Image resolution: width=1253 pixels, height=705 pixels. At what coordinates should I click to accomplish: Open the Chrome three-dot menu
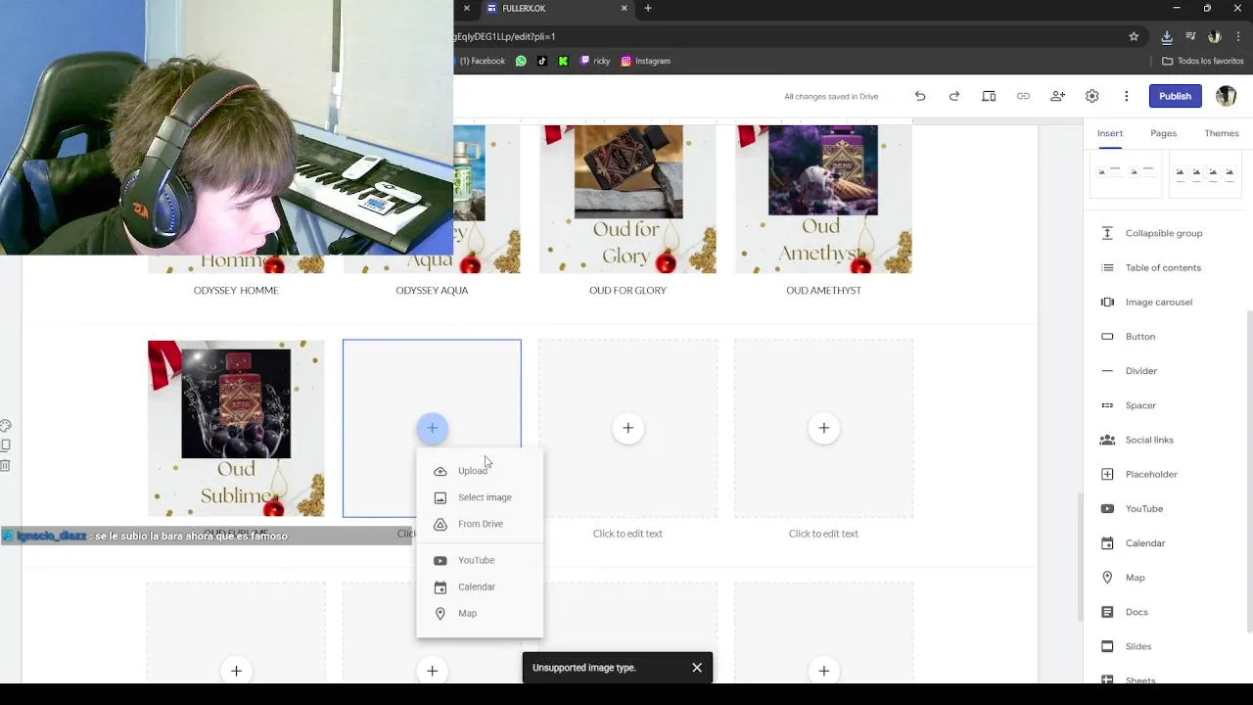(1237, 36)
